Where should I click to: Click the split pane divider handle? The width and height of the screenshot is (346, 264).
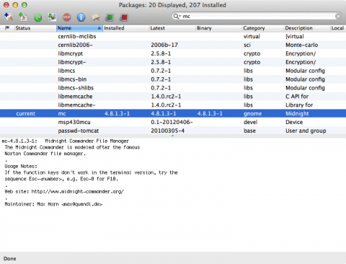coord(173,136)
